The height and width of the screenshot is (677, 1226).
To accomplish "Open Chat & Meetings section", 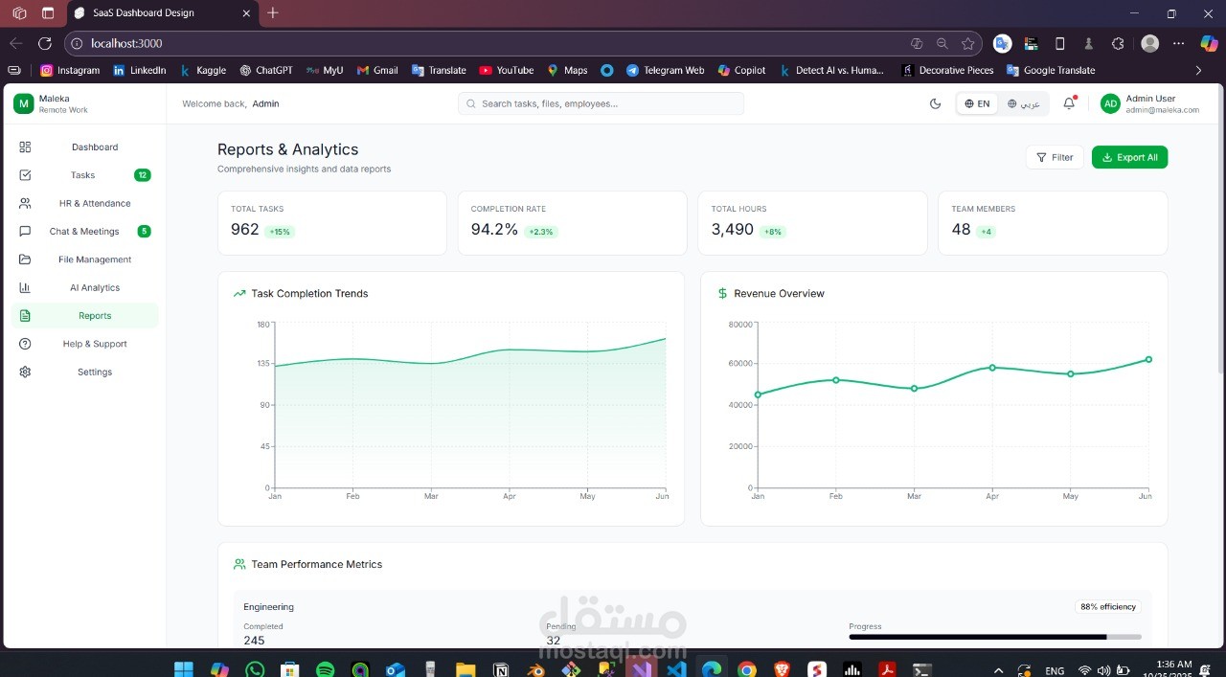I will point(84,232).
